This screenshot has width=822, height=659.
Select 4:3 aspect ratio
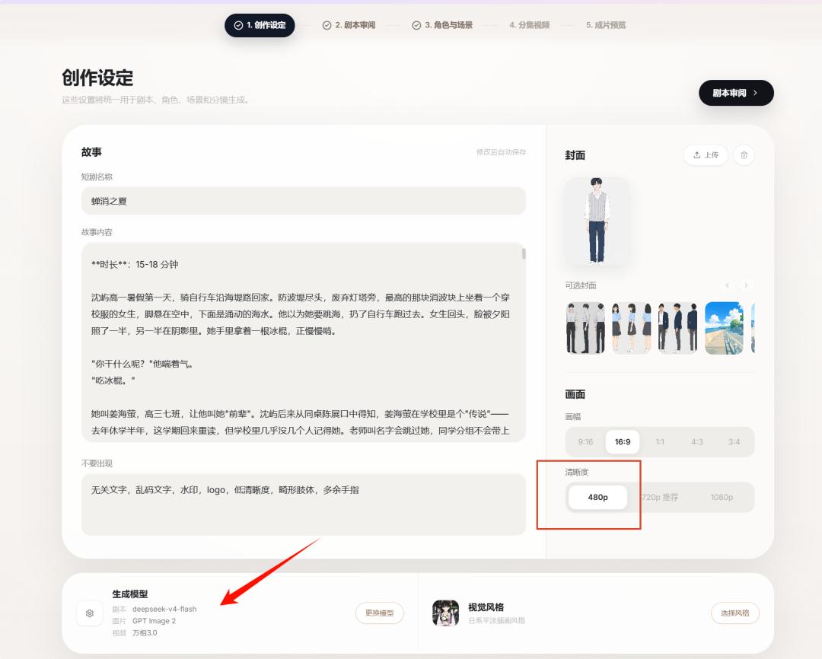click(696, 442)
